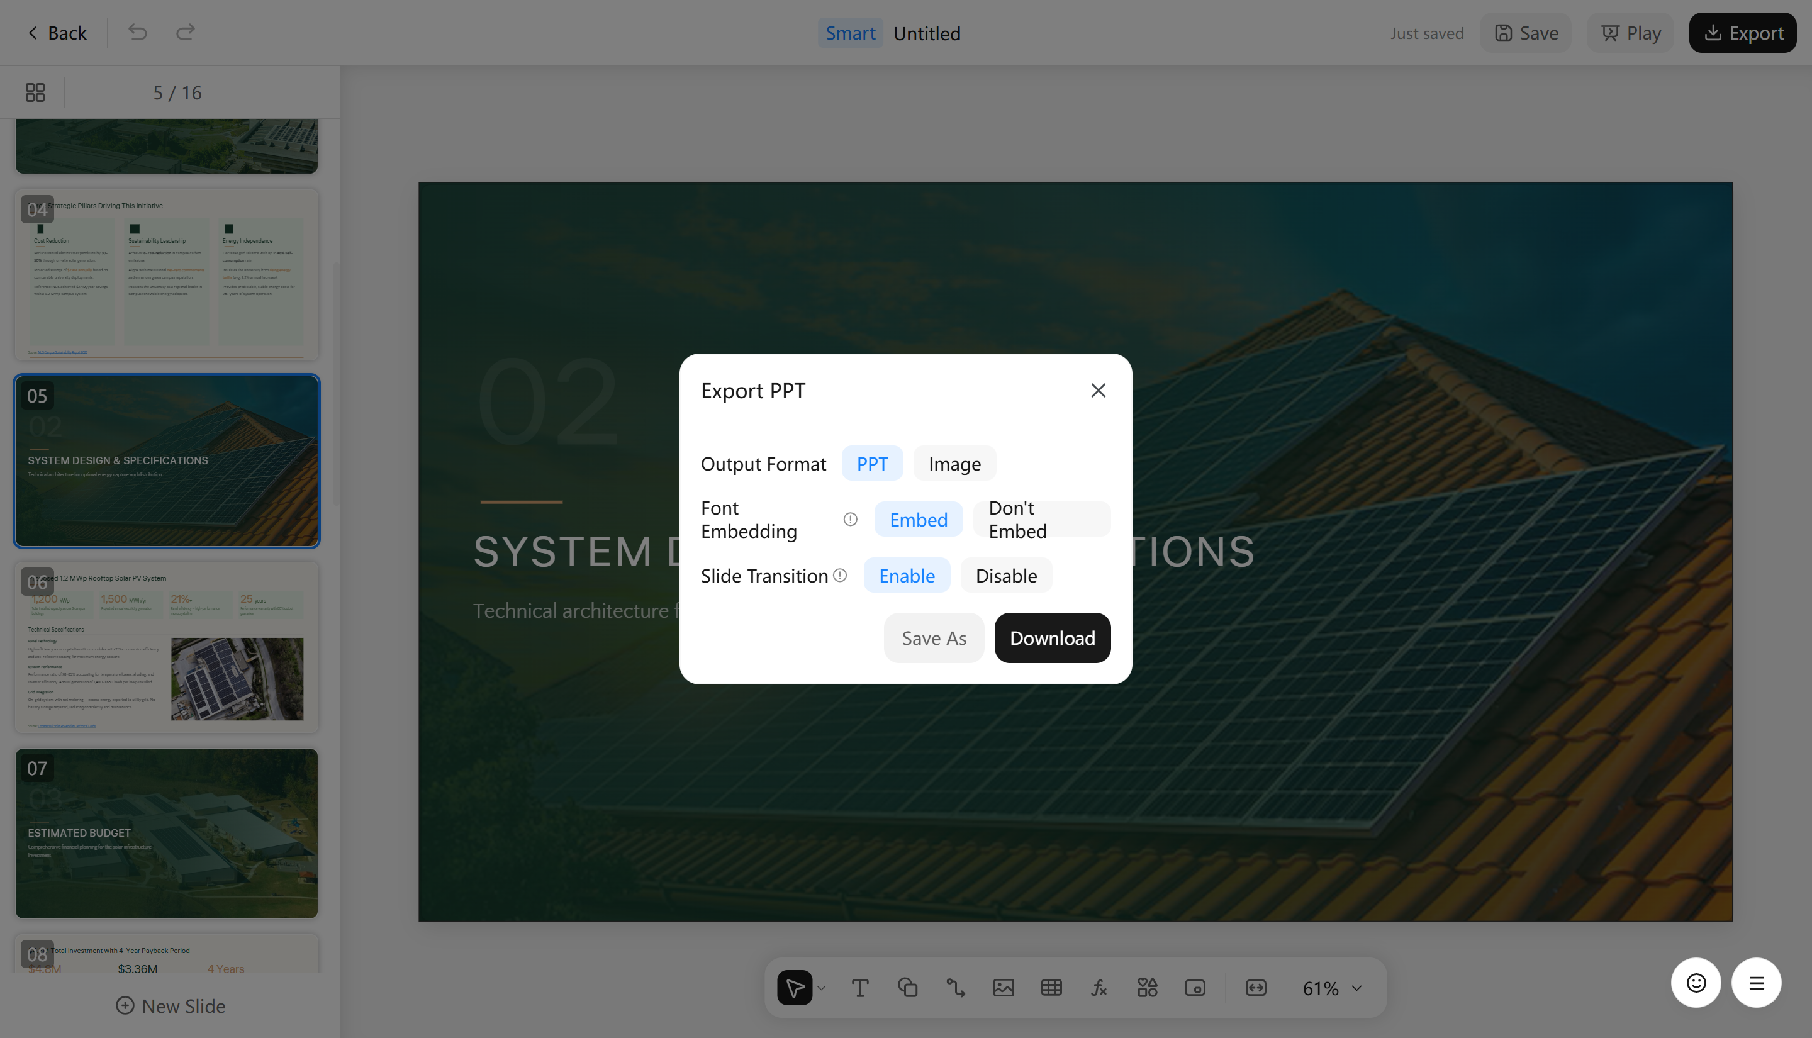Close the Export PPT dialog

click(1098, 391)
